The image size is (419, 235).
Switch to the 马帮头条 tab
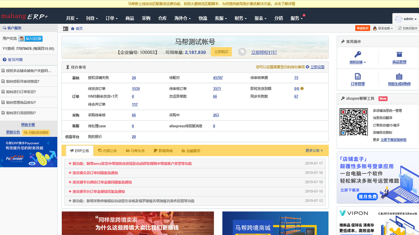135,151
